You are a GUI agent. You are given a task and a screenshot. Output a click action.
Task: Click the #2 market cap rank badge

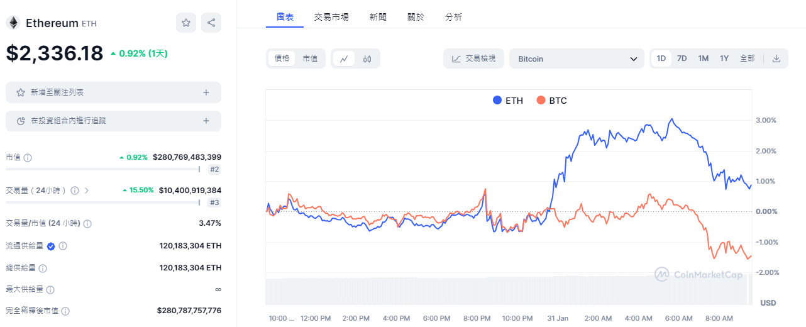214,169
